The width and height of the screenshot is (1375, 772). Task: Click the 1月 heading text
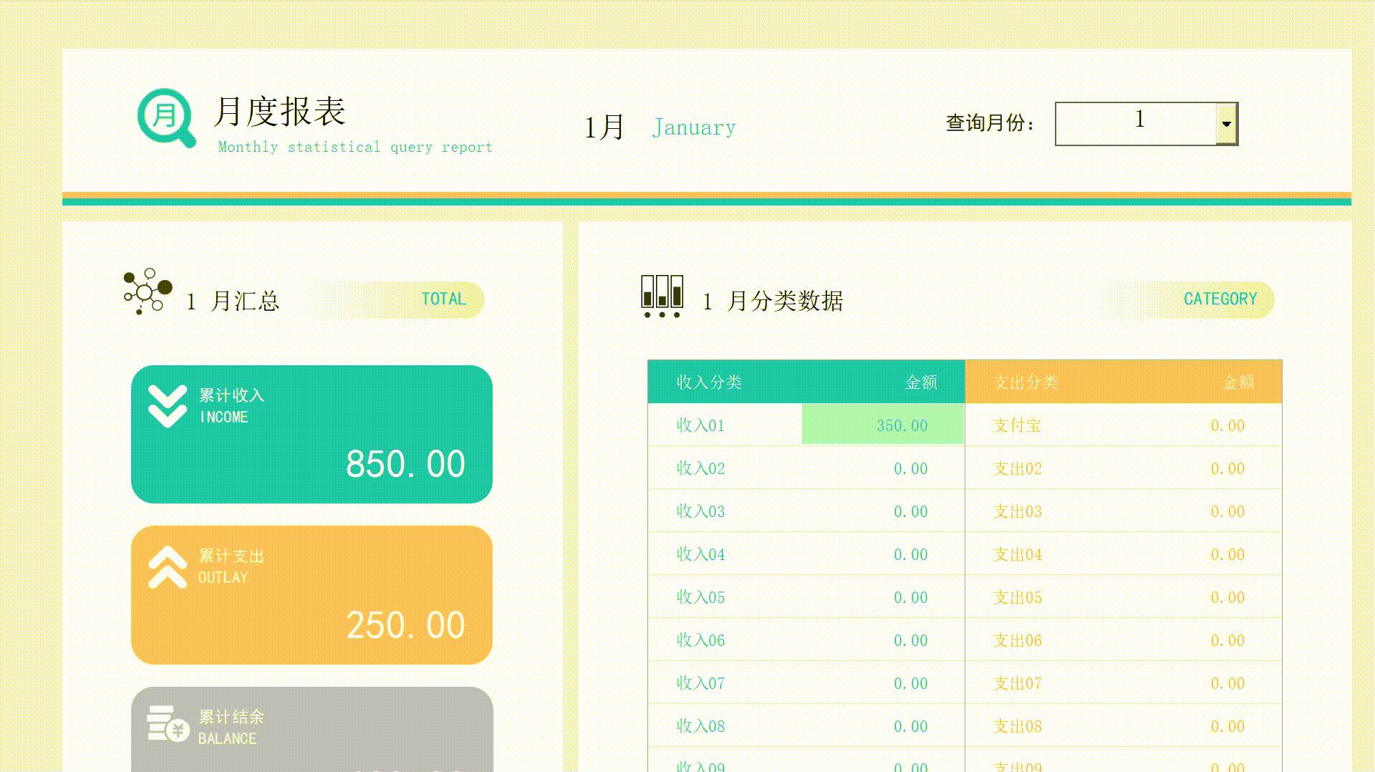(x=604, y=127)
